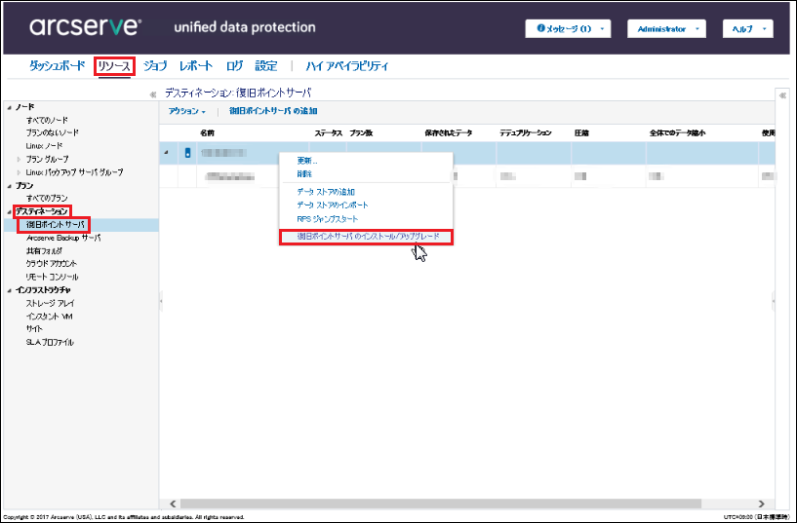
Task: Collapse the ノード tree section
Action: [10, 107]
